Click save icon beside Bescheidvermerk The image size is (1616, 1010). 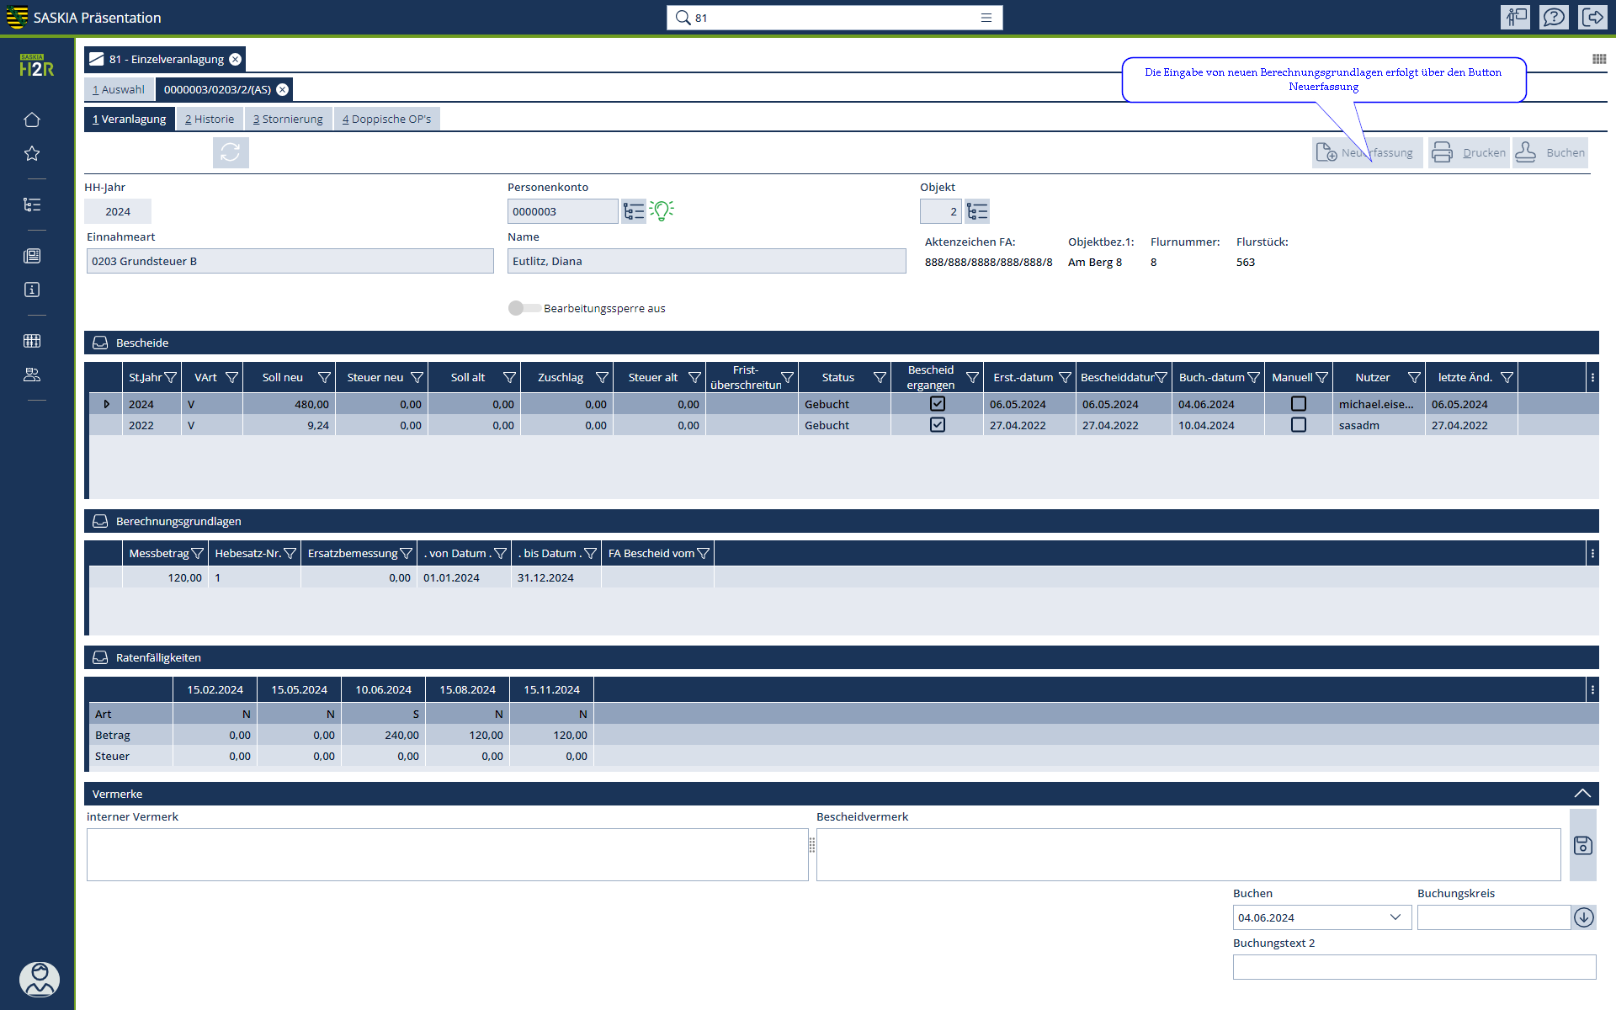[x=1582, y=845]
